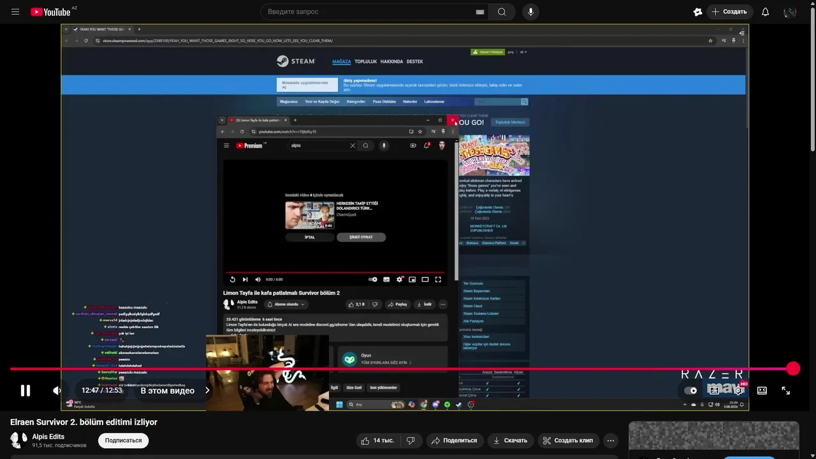The image size is (816, 459).
Task: Dislike the Elraen Survivor video
Action: 411,441
